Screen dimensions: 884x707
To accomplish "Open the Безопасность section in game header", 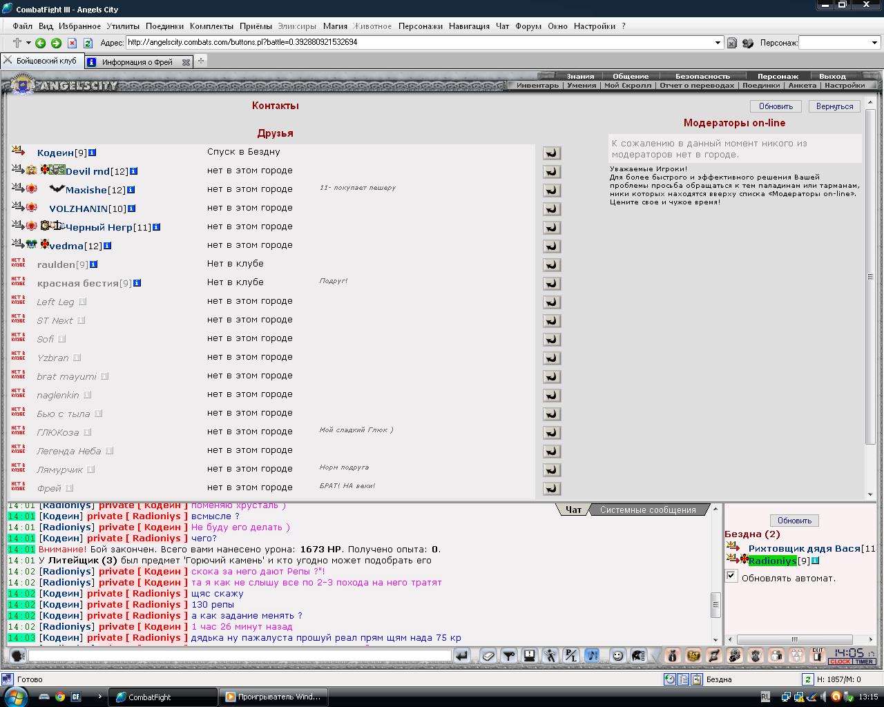I will [702, 77].
